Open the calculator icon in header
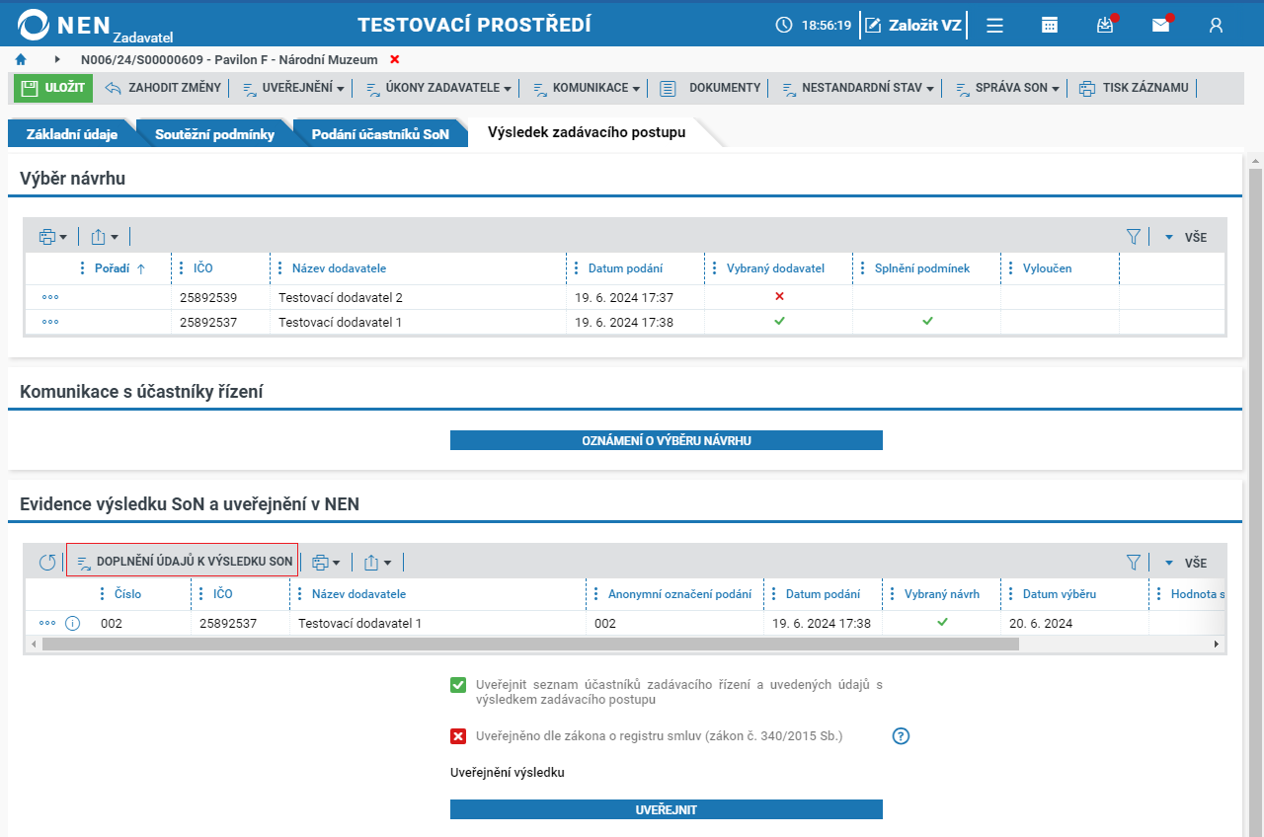This screenshot has height=837, width=1264. point(1050,25)
